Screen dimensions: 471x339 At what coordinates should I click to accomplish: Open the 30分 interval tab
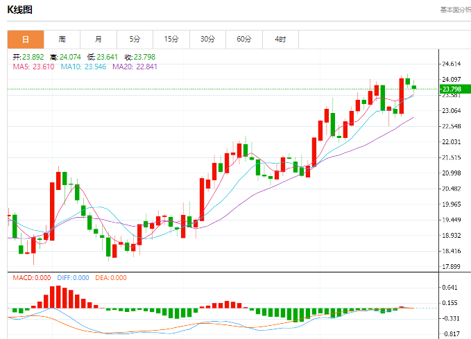coord(207,40)
